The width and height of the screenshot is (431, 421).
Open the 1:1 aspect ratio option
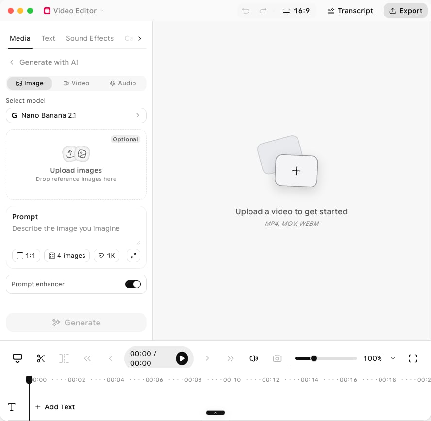tap(26, 256)
